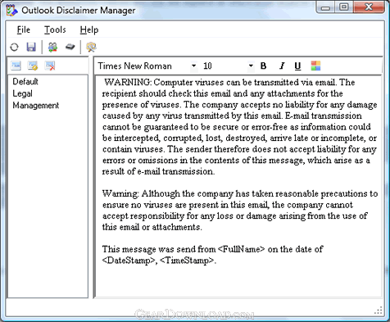This screenshot has height=322, width=390.
Task: Expand the font size 10 dropdown arrow
Action: (251, 66)
